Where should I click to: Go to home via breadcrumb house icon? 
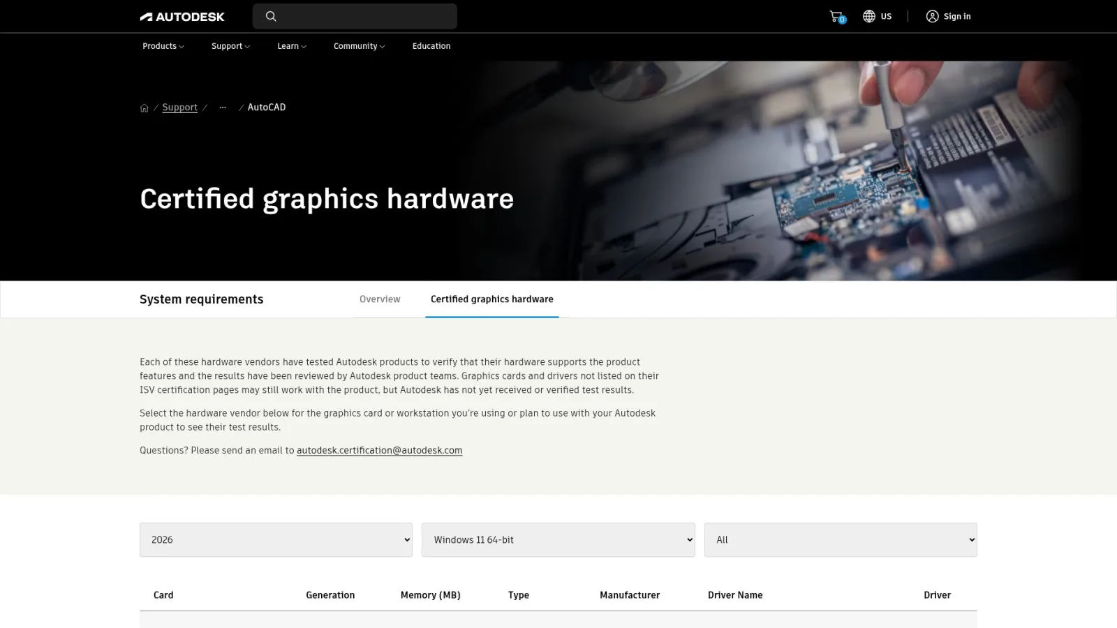145,107
